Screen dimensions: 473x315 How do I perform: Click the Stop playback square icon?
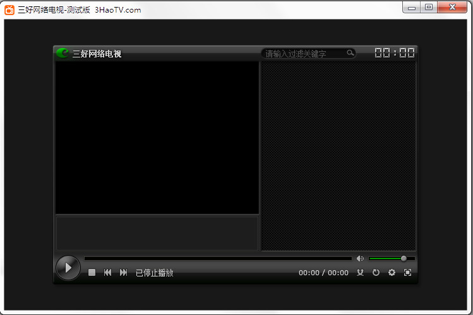pyautogui.click(x=92, y=273)
